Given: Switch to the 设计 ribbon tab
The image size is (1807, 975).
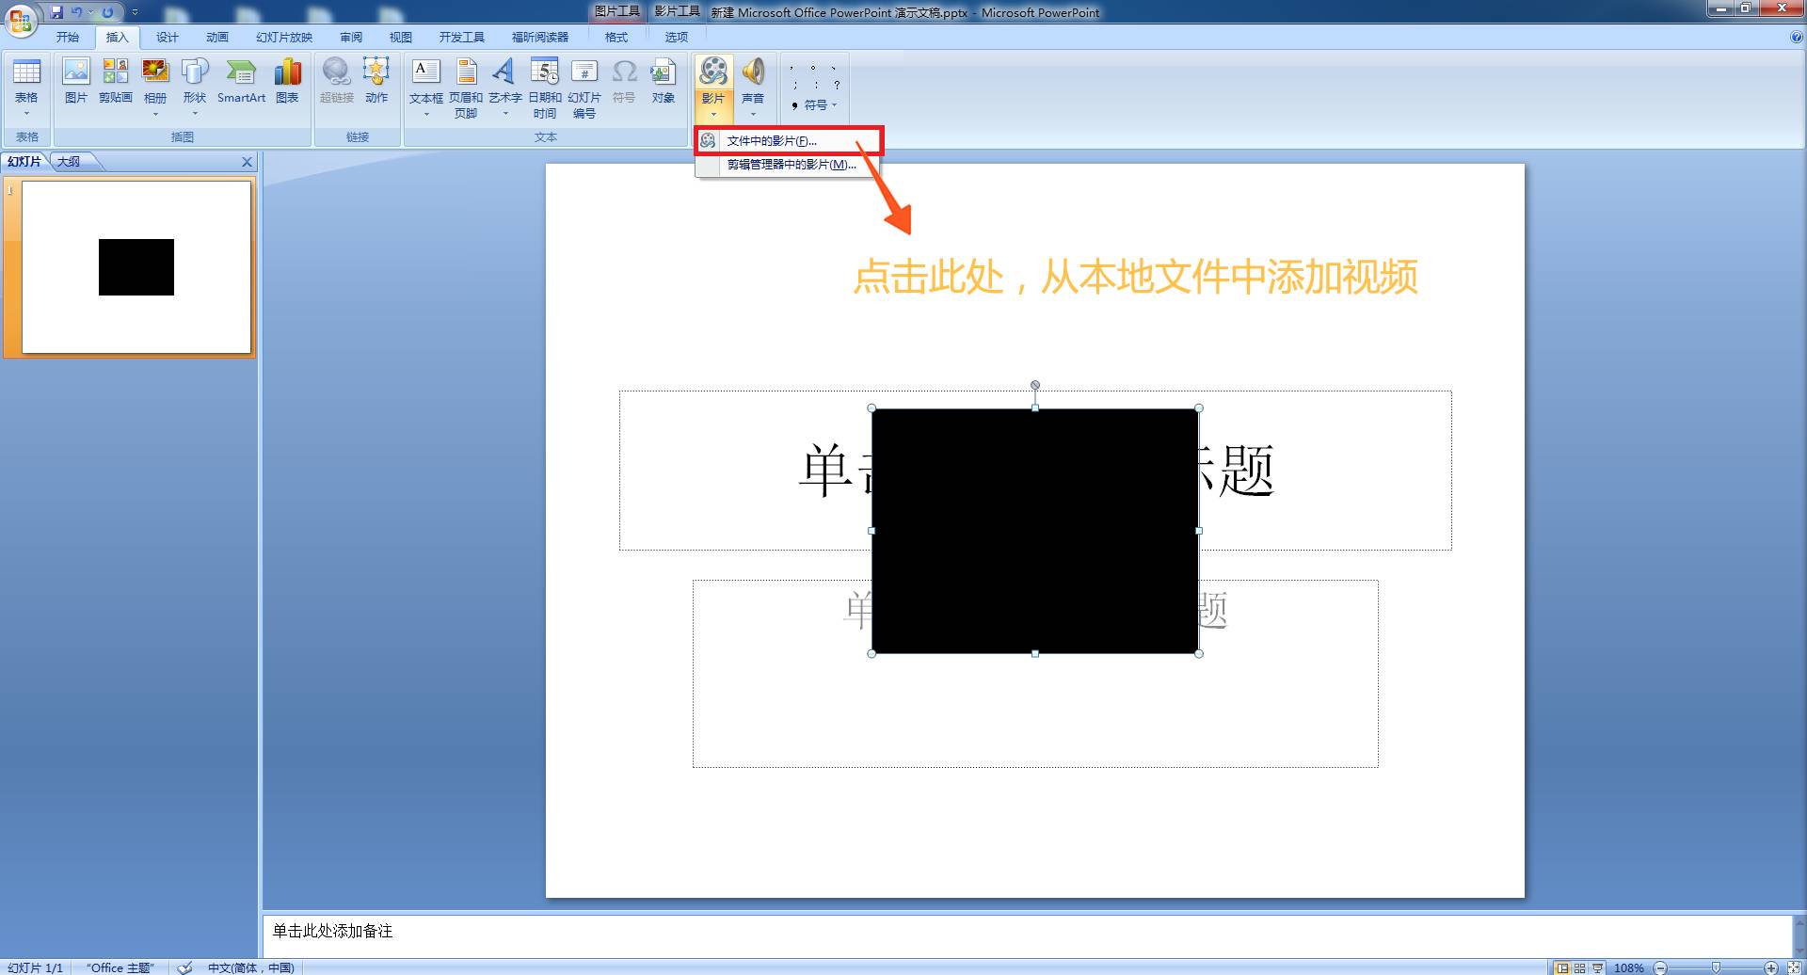Looking at the screenshot, I should point(167,38).
